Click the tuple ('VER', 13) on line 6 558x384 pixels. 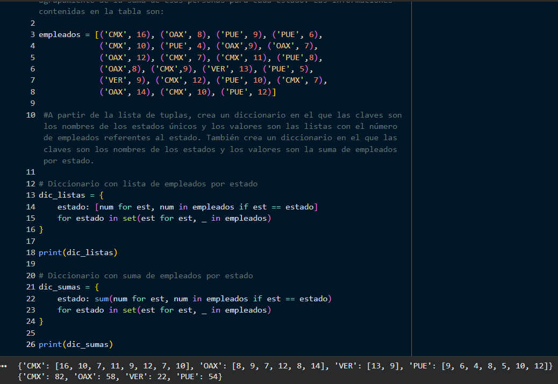(228, 69)
